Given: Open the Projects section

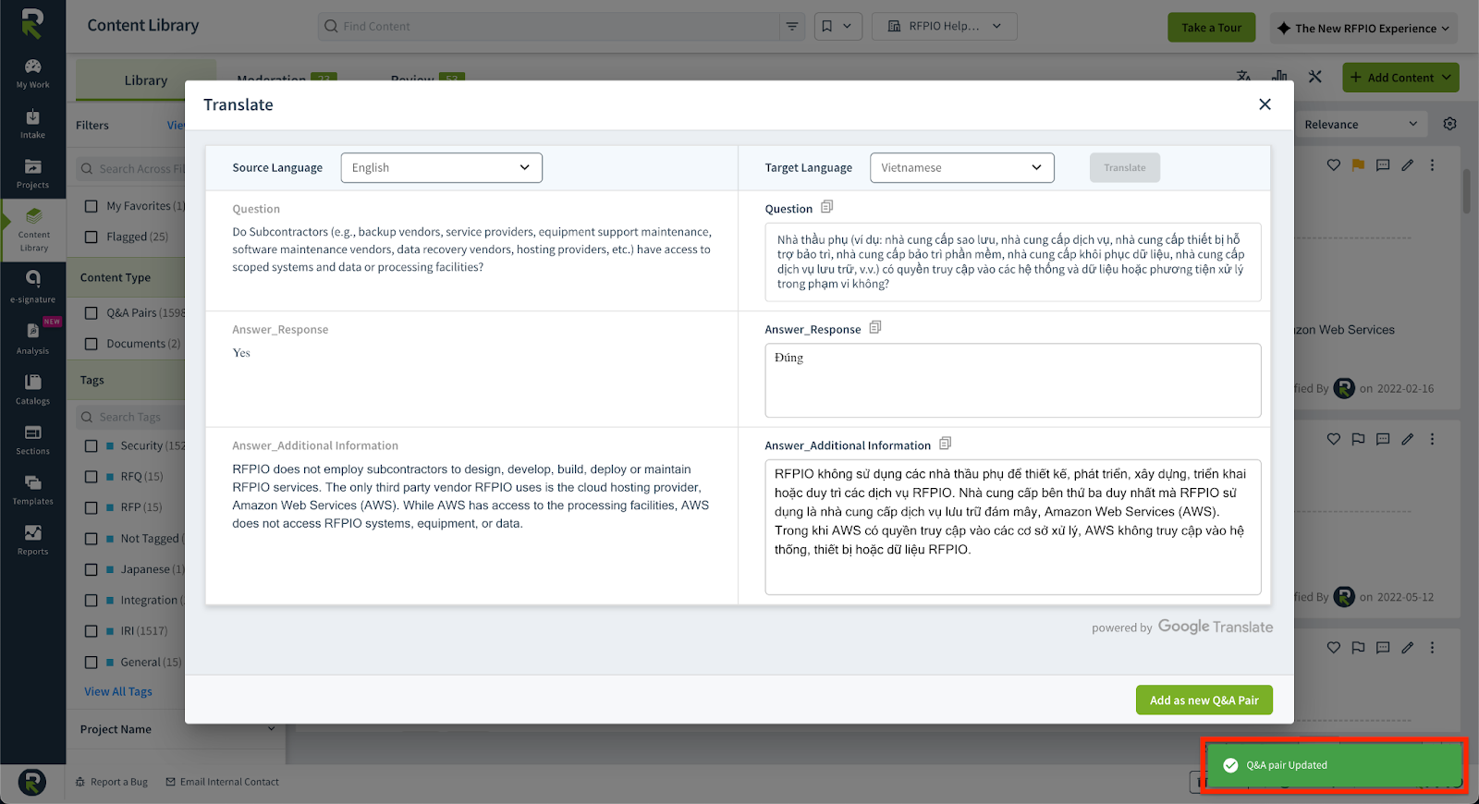Looking at the screenshot, I should (x=32, y=174).
